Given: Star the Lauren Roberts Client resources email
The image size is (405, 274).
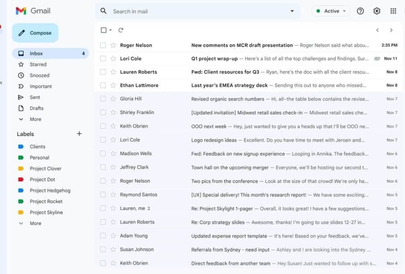Looking at the screenshot, I should coord(113,72).
